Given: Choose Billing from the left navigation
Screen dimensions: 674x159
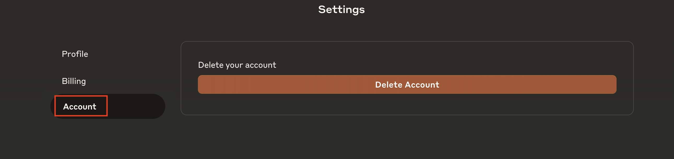Looking at the screenshot, I should 74,81.
